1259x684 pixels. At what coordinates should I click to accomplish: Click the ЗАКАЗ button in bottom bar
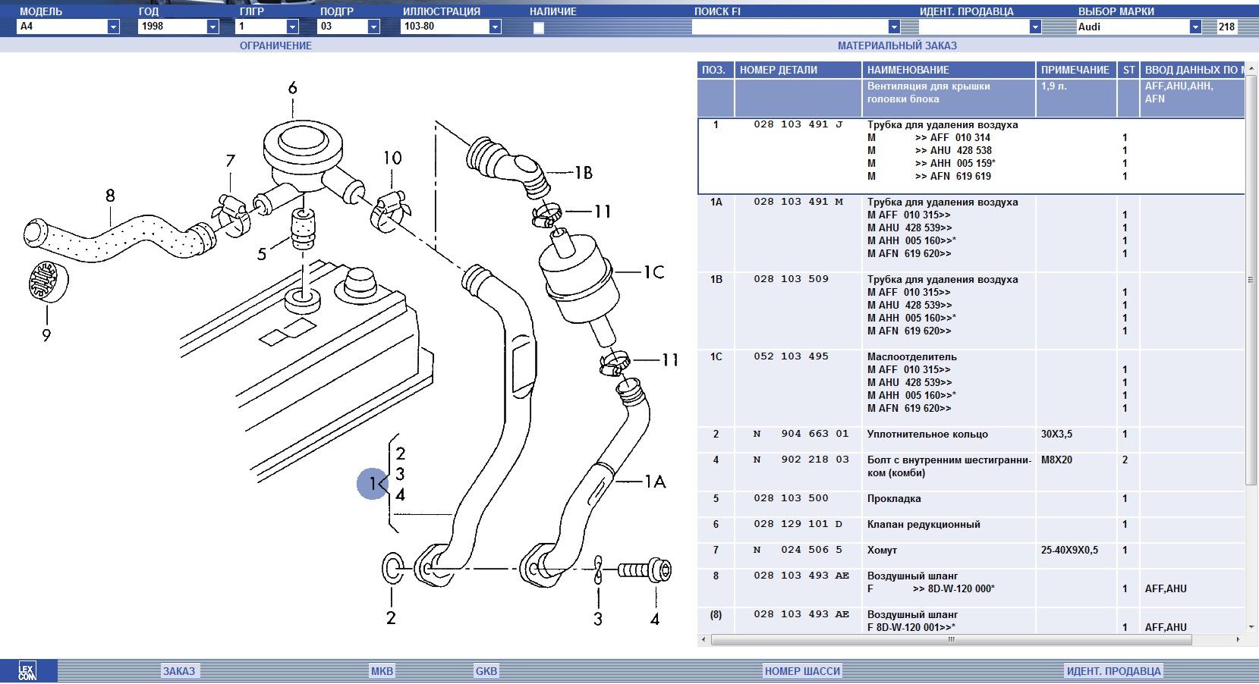[x=179, y=671]
